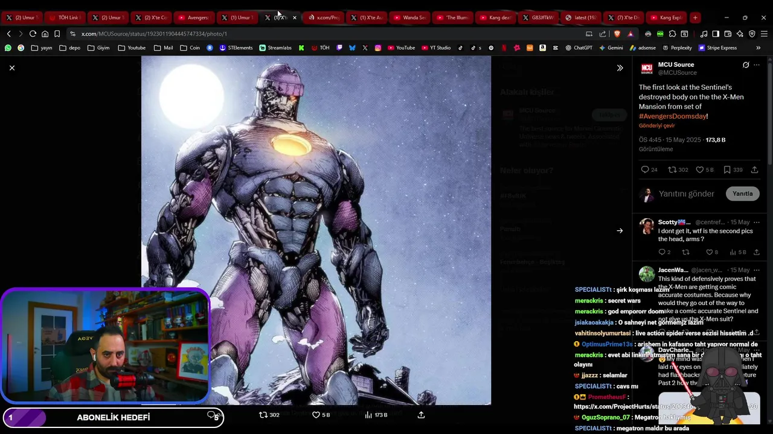773x434 pixels.
Task: Click the Yanıtla reply button
Action: (x=742, y=193)
